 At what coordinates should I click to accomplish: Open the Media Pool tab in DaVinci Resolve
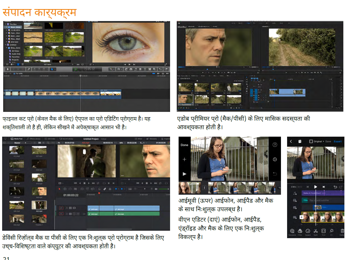17,139
